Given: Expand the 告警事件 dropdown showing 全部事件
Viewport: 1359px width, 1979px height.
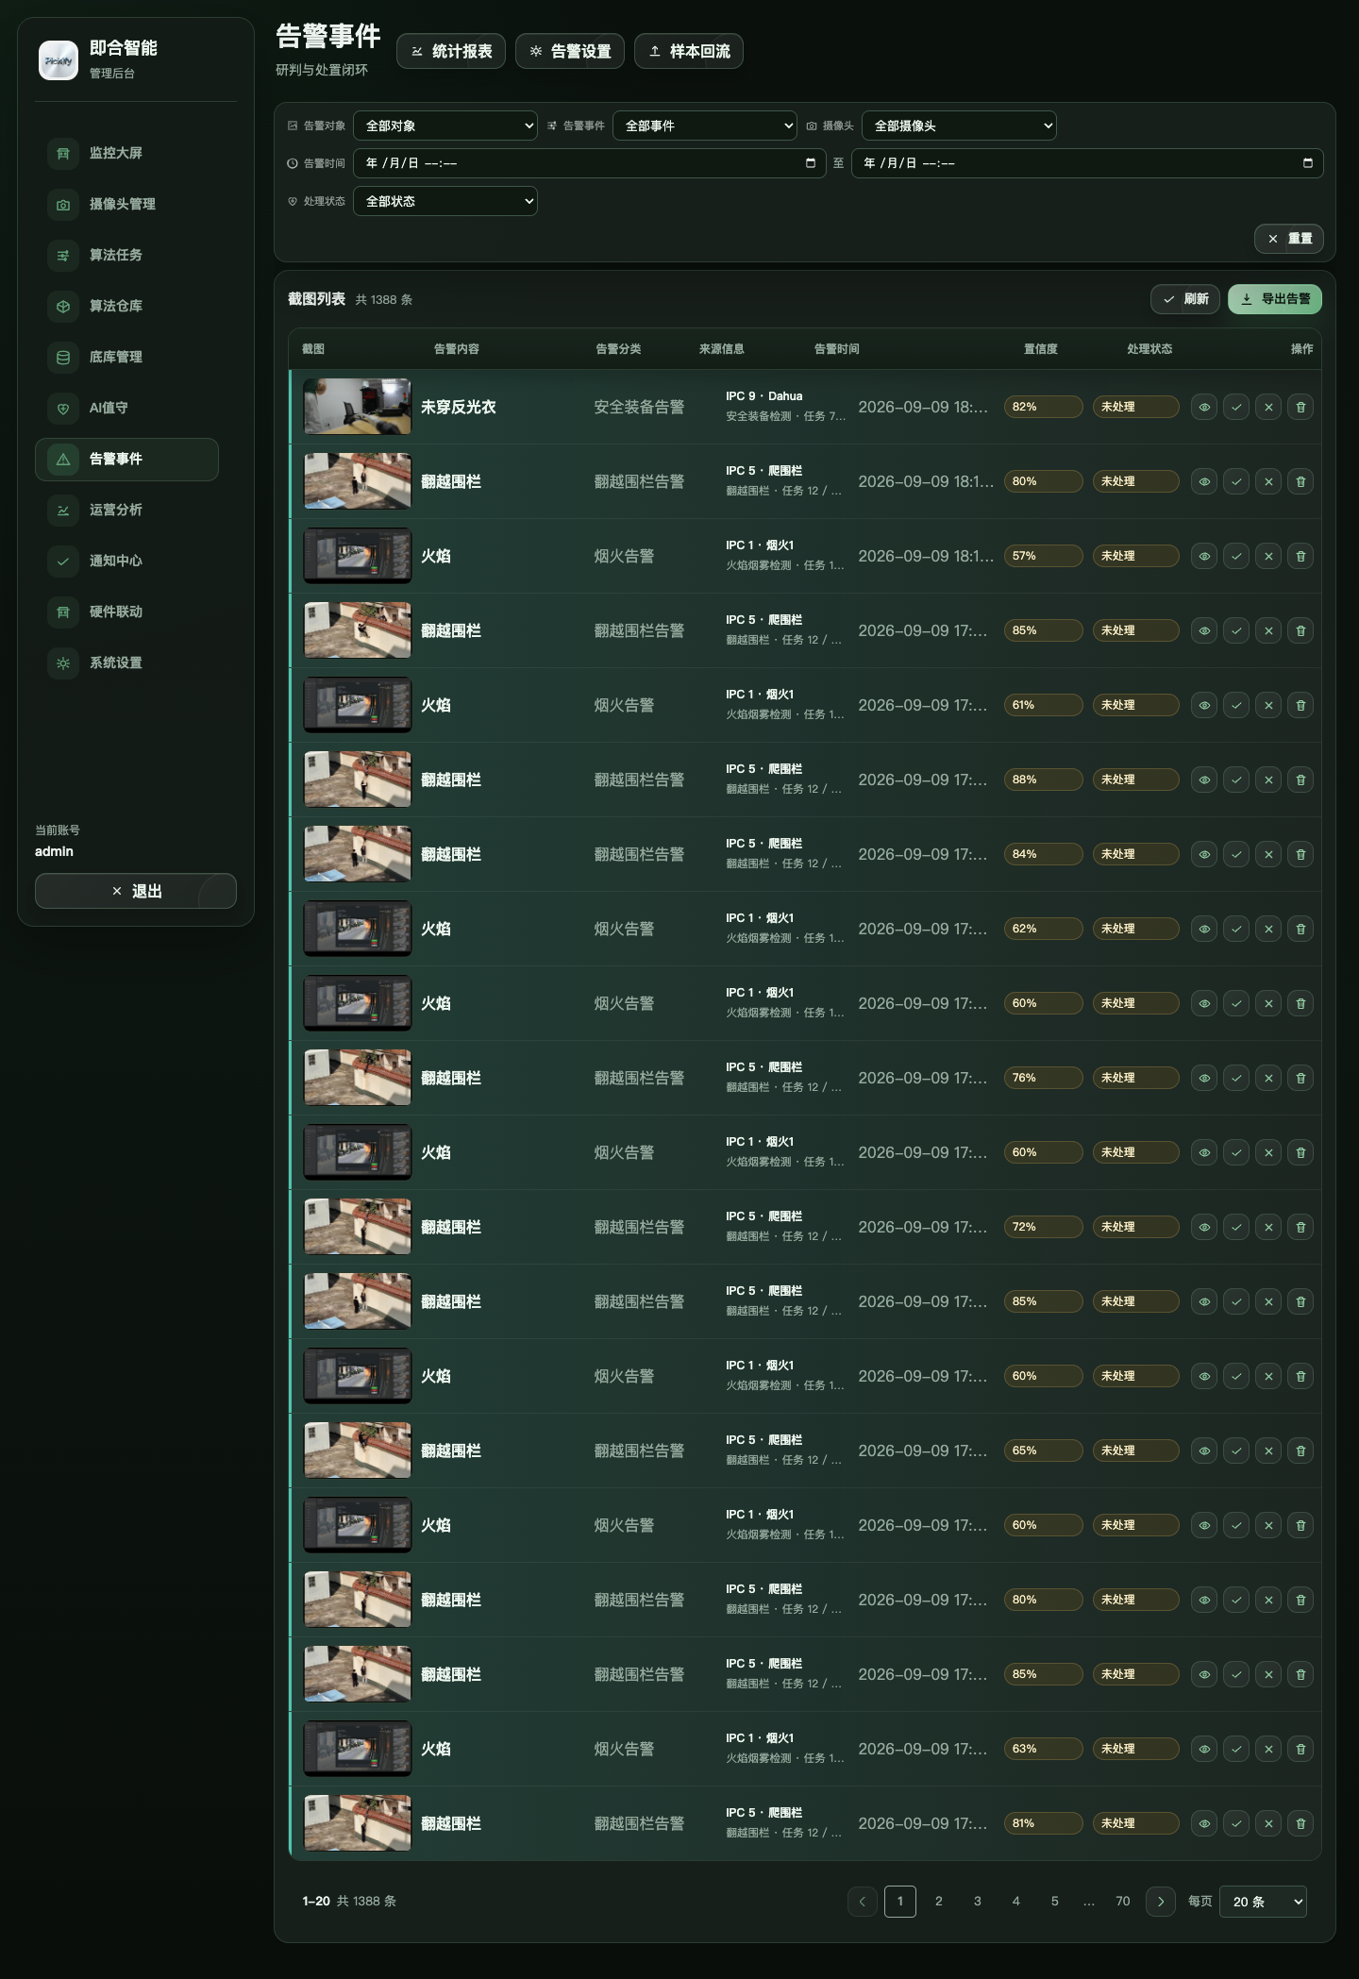Looking at the screenshot, I should pos(705,126).
